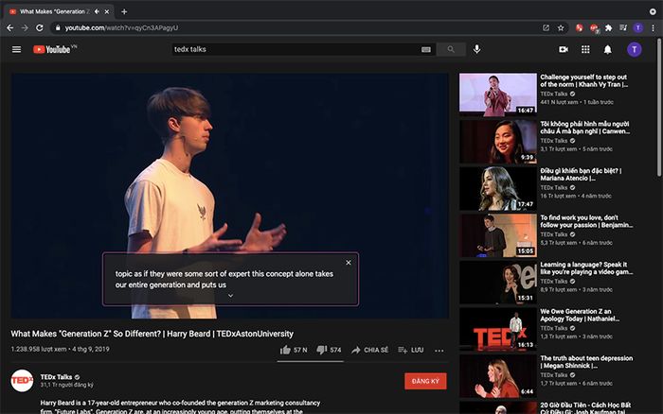Start voice search with microphone icon

click(x=476, y=49)
